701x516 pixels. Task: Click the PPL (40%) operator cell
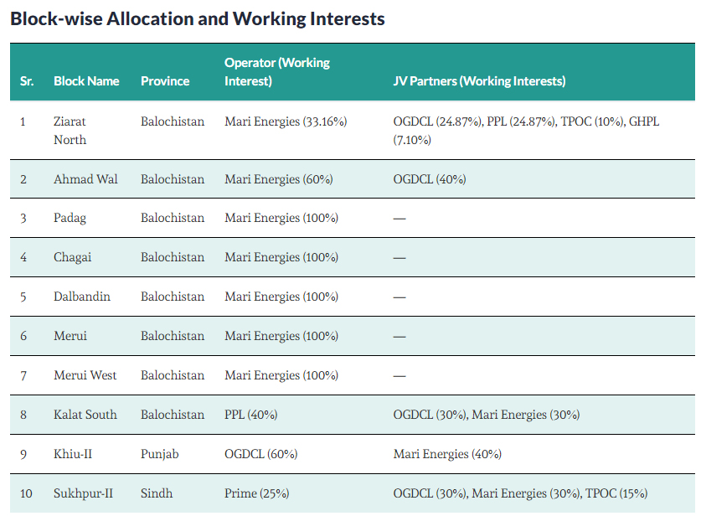pyautogui.click(x=250, y=415)
